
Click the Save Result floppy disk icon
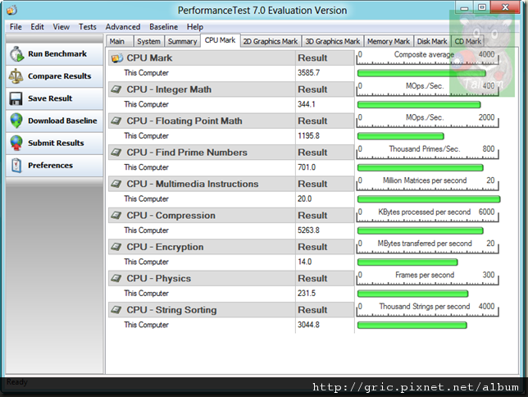tap(16, 98)
